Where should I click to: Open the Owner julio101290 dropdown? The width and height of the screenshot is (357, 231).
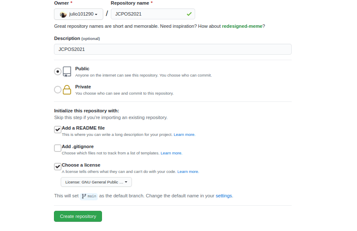[x=79, y=14]
